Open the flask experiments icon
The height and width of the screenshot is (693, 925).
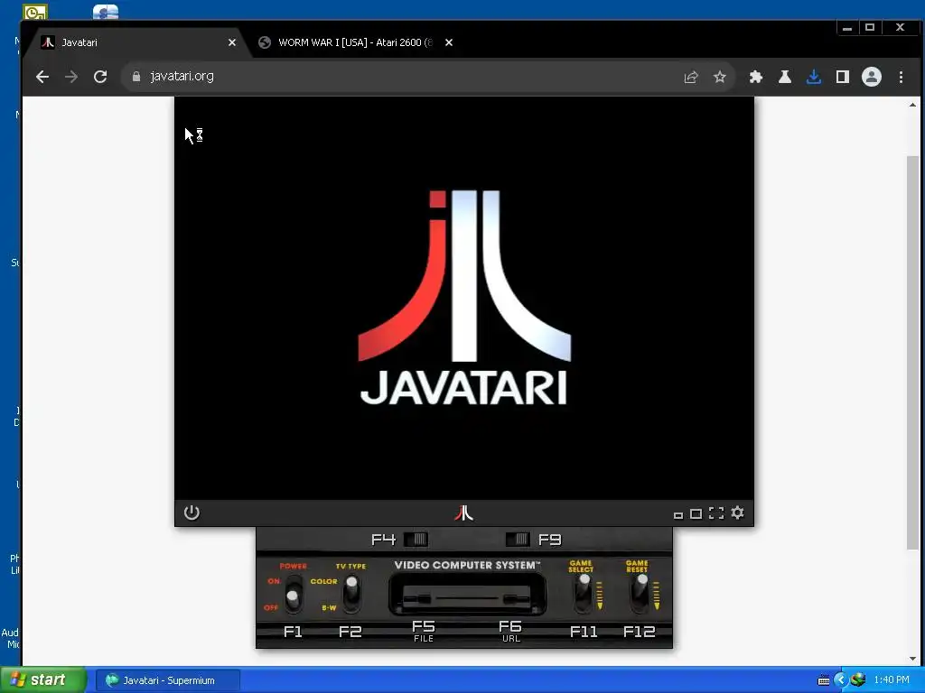(x=785, y=77)
